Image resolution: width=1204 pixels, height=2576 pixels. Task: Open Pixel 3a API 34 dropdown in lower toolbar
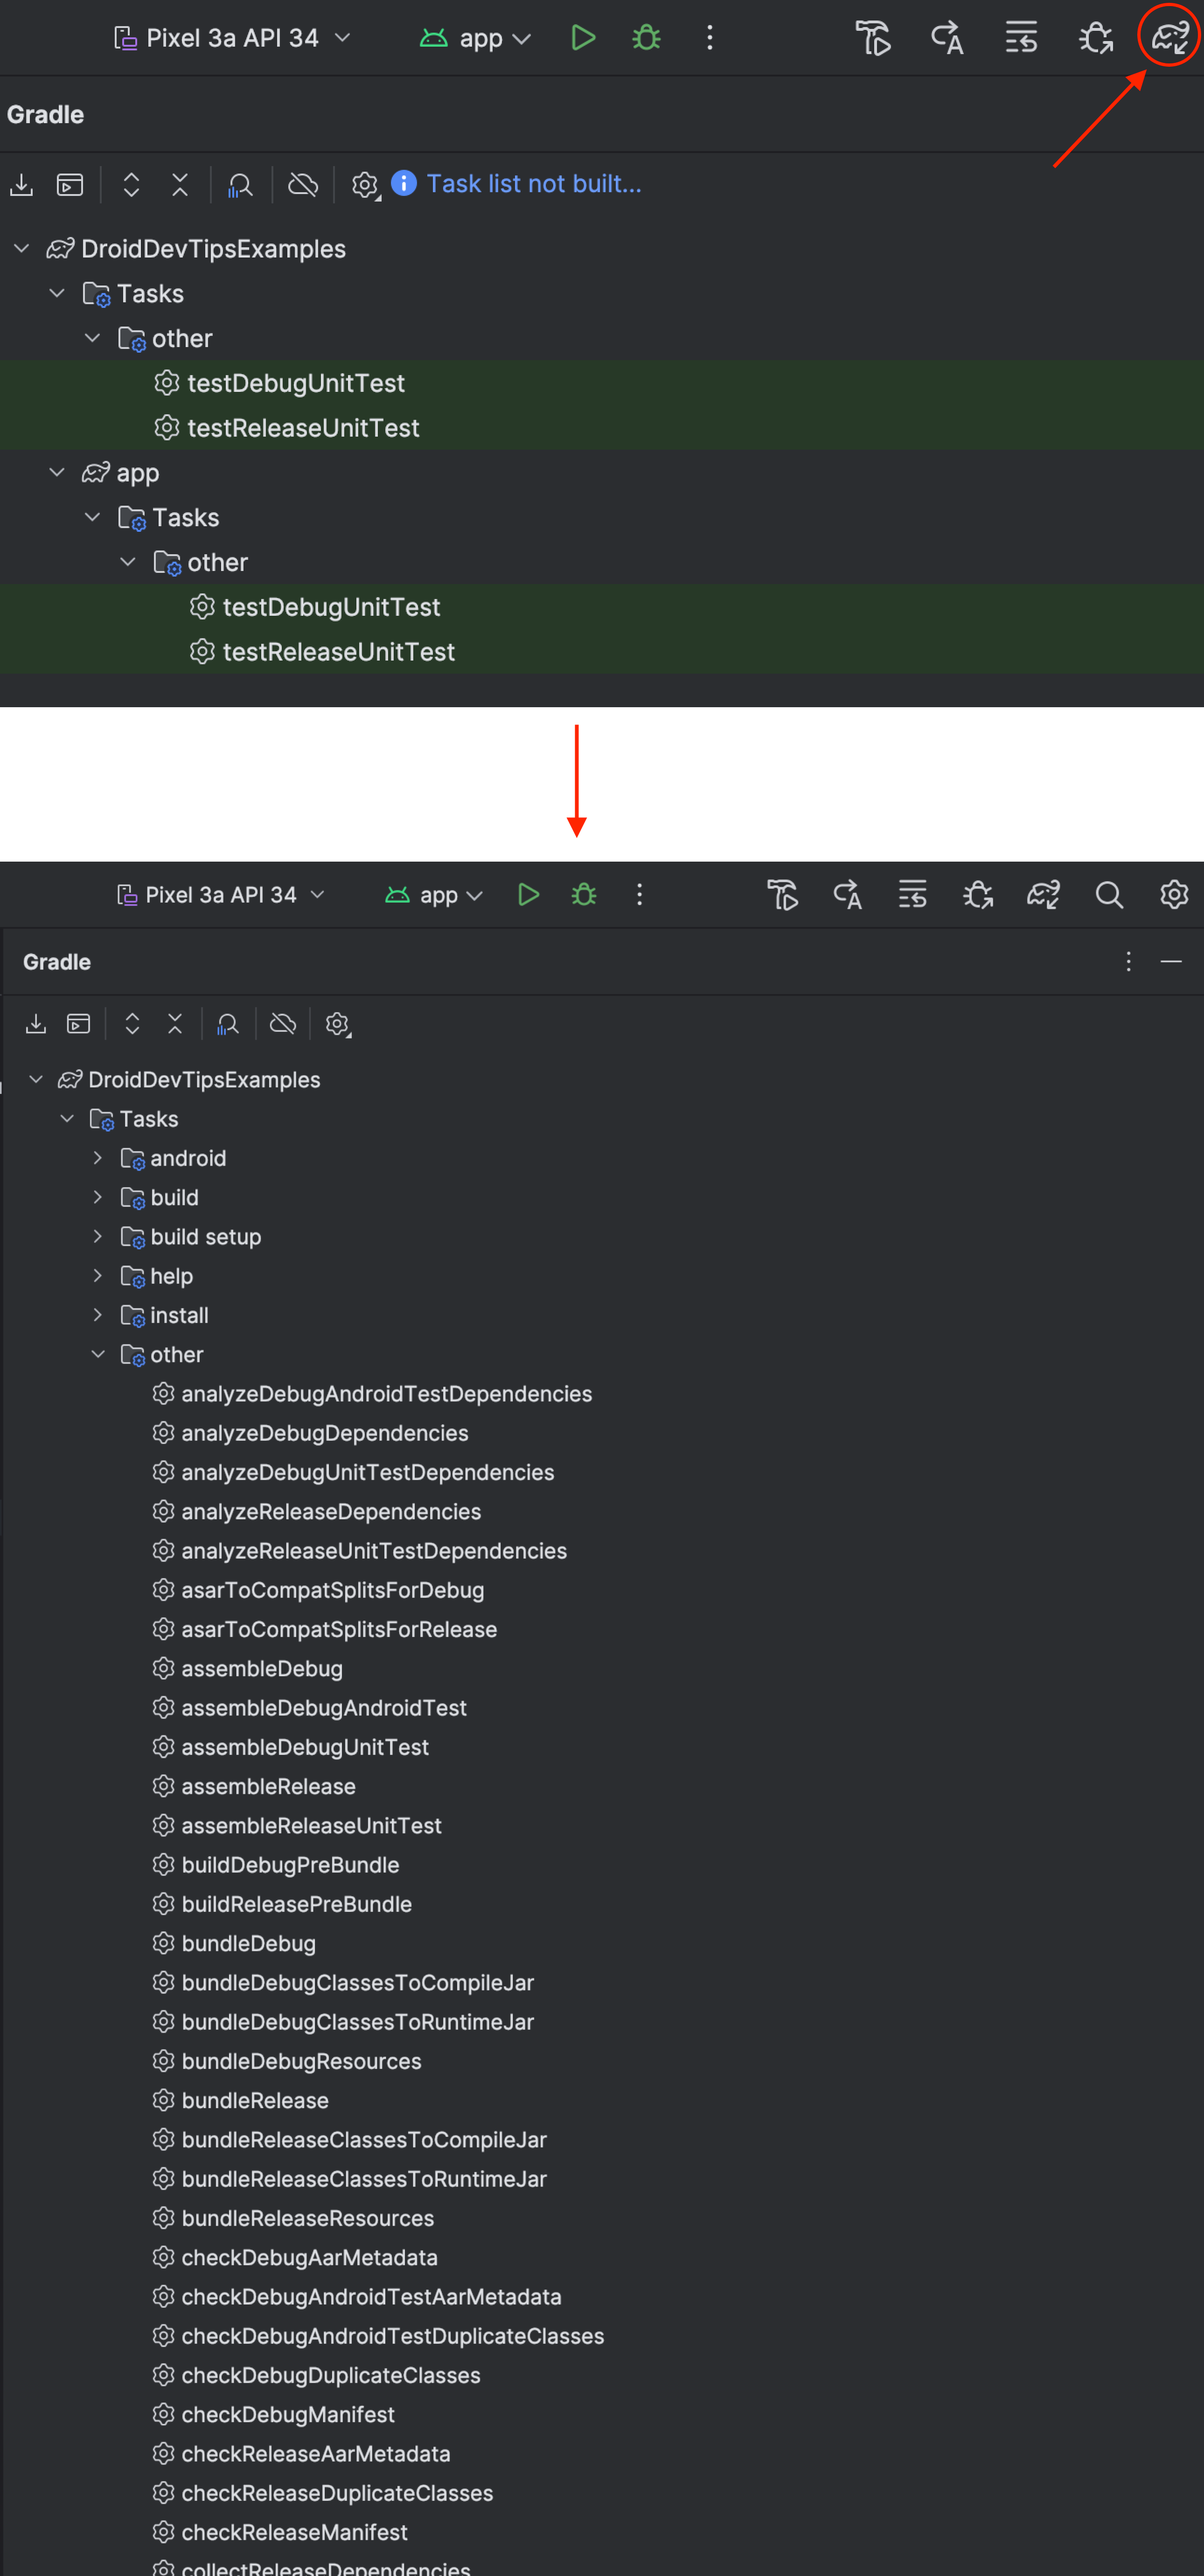[x=221, y=895]
